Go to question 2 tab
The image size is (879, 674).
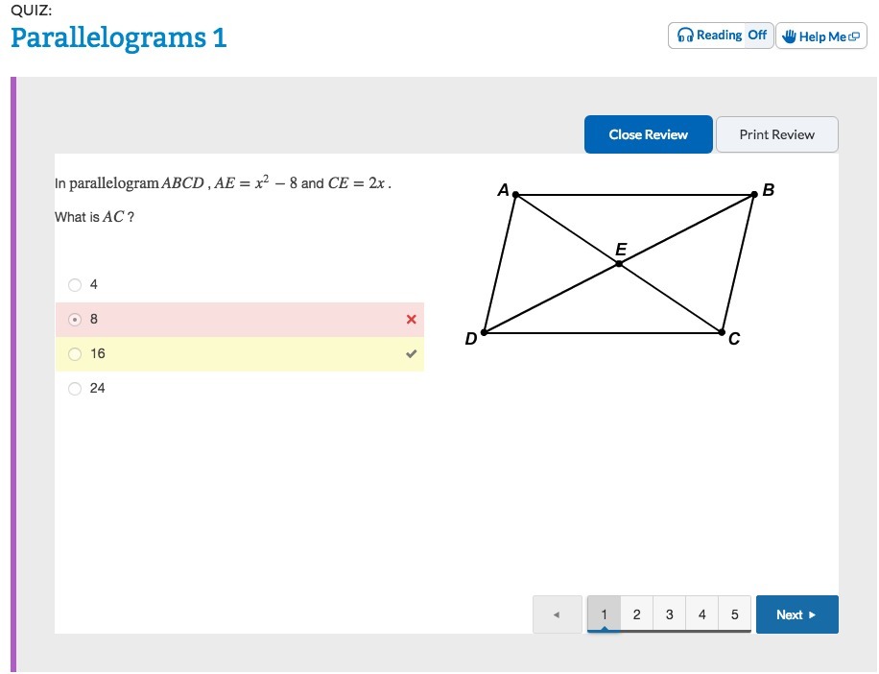[636, 614]
